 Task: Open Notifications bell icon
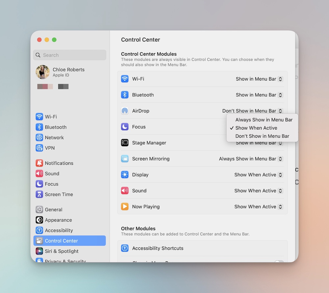click(39, 163)
